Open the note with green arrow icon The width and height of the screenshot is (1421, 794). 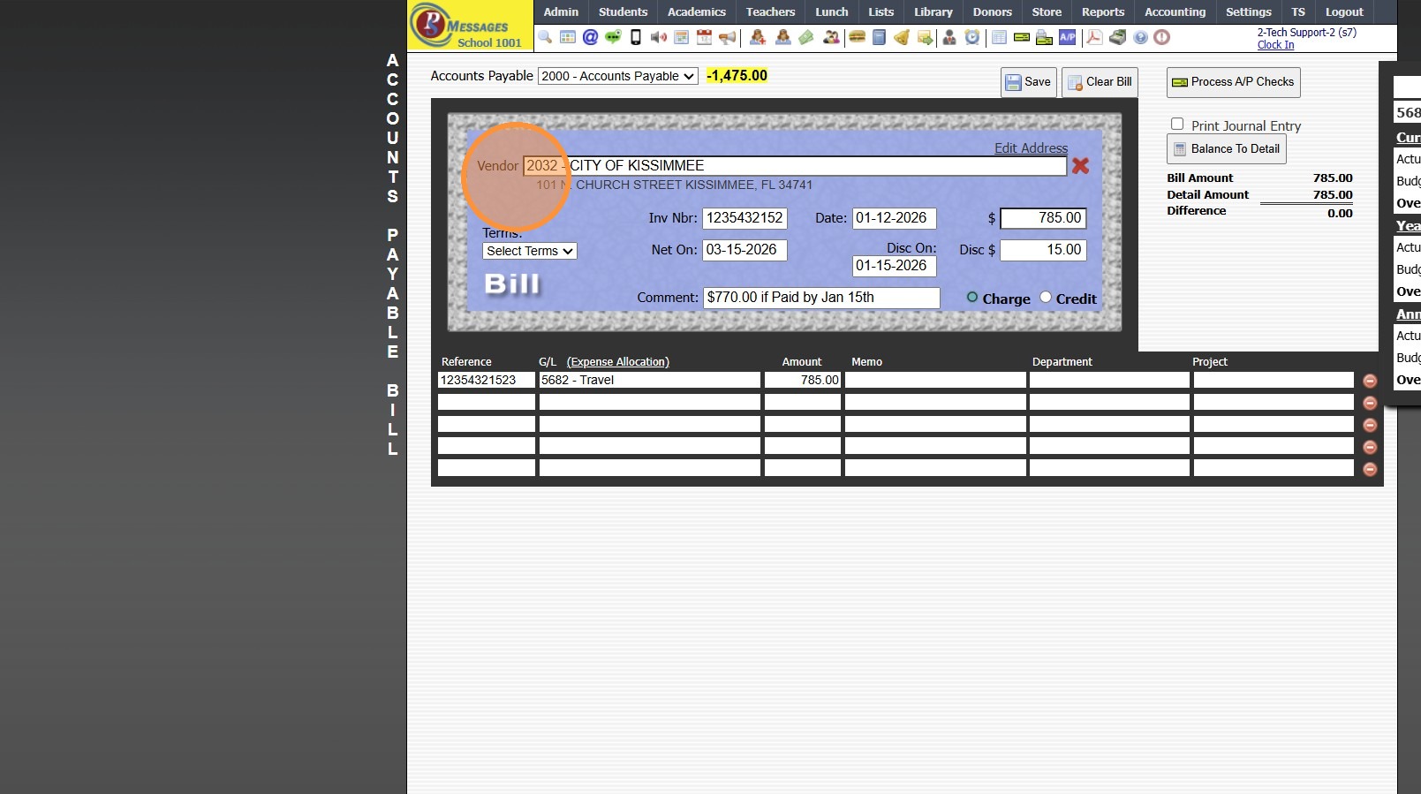[925, 37]
